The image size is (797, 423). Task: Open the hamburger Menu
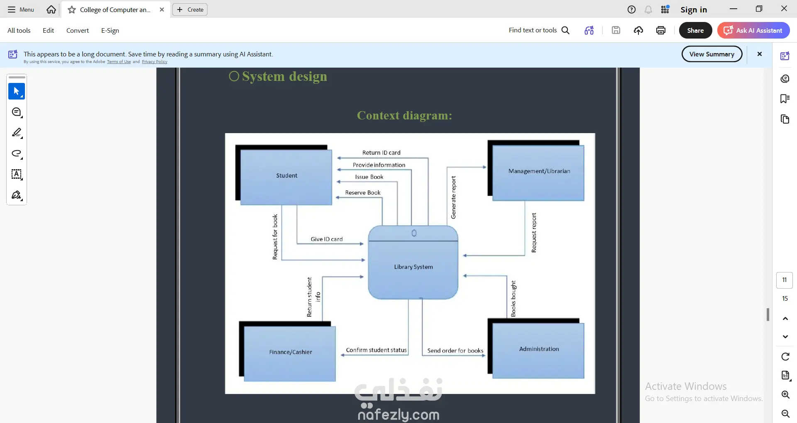[21, 10]
